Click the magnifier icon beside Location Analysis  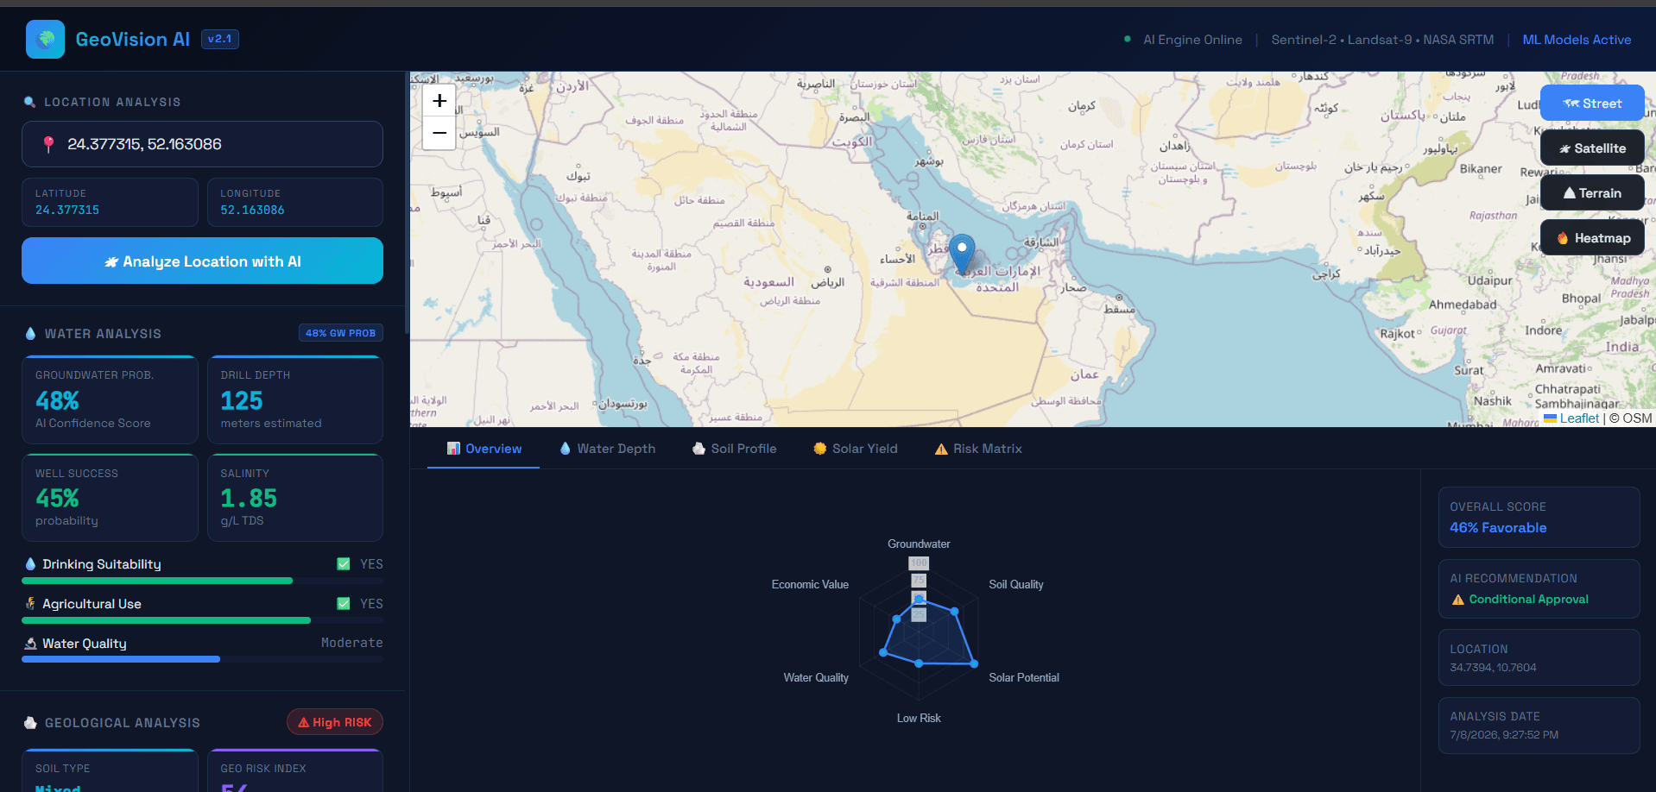(29, 102)
